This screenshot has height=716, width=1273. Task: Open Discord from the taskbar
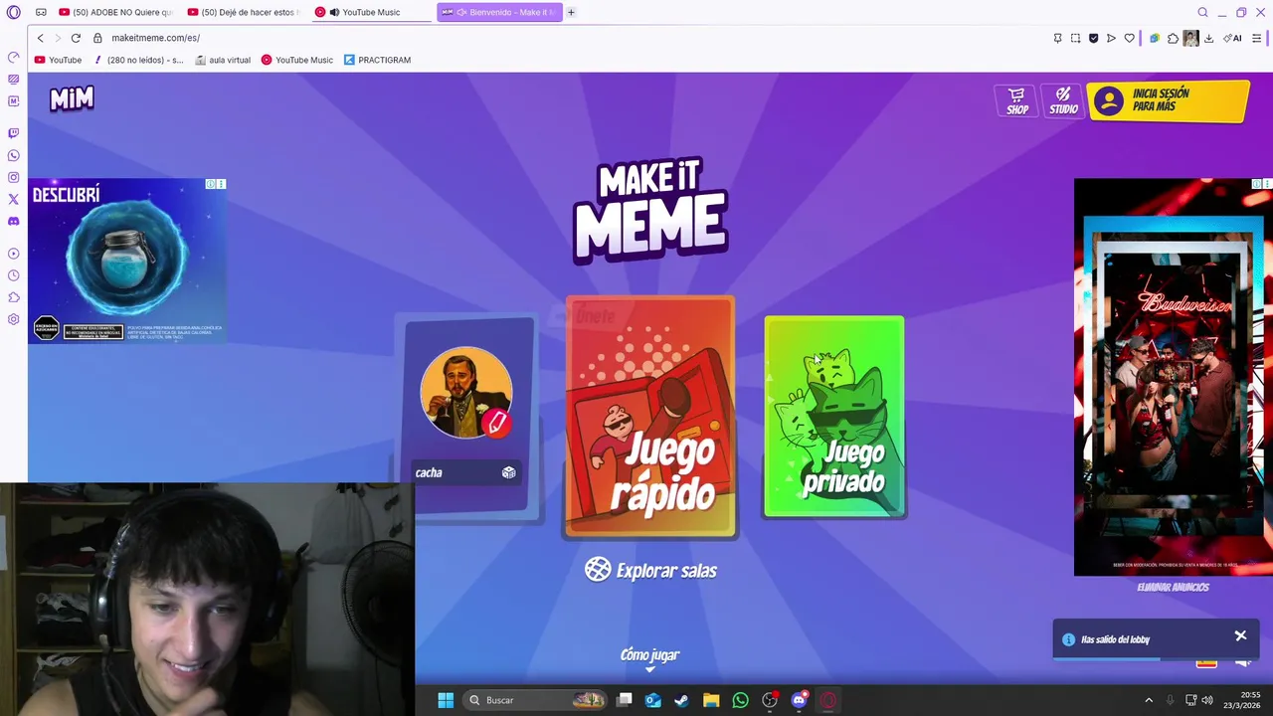(x=799, y=700)
